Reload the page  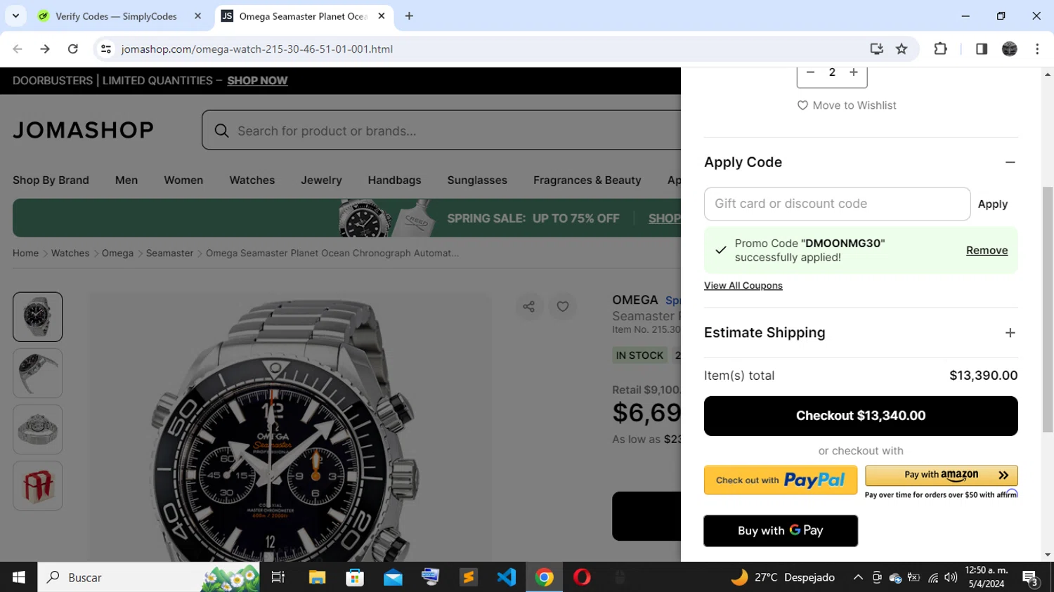click(73, 49)
